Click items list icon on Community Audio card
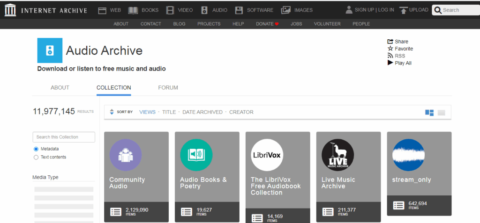 [116, 212]
